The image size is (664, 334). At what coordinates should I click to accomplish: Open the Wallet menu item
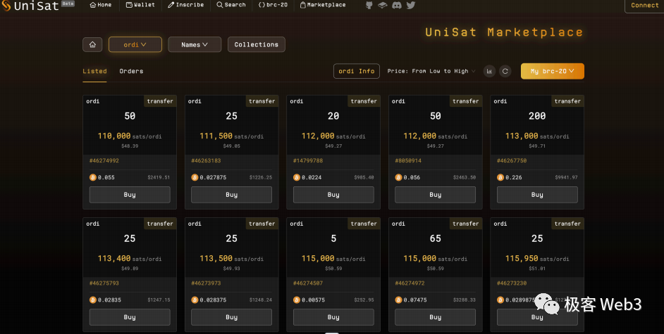[140, 5]
